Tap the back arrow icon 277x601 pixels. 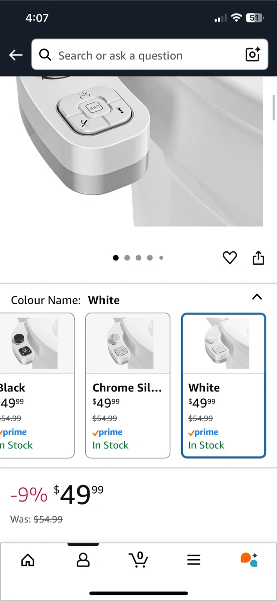16,55
